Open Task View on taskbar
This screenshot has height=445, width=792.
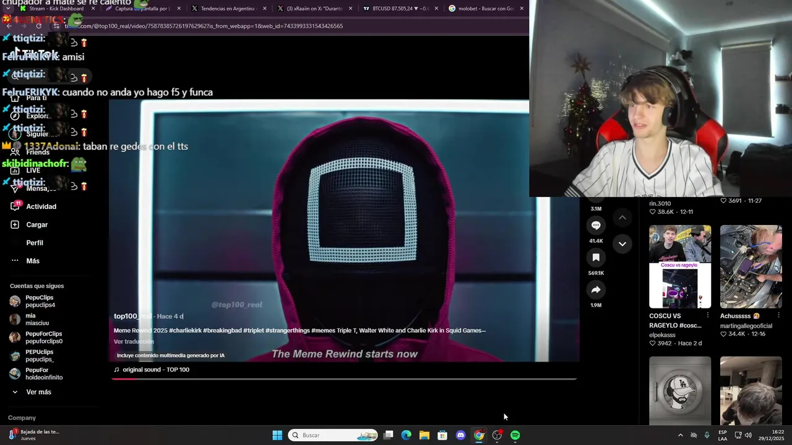click(388, 435)
